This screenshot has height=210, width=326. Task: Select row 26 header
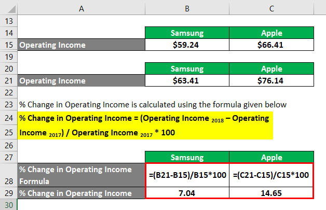[x=9, y=145]
